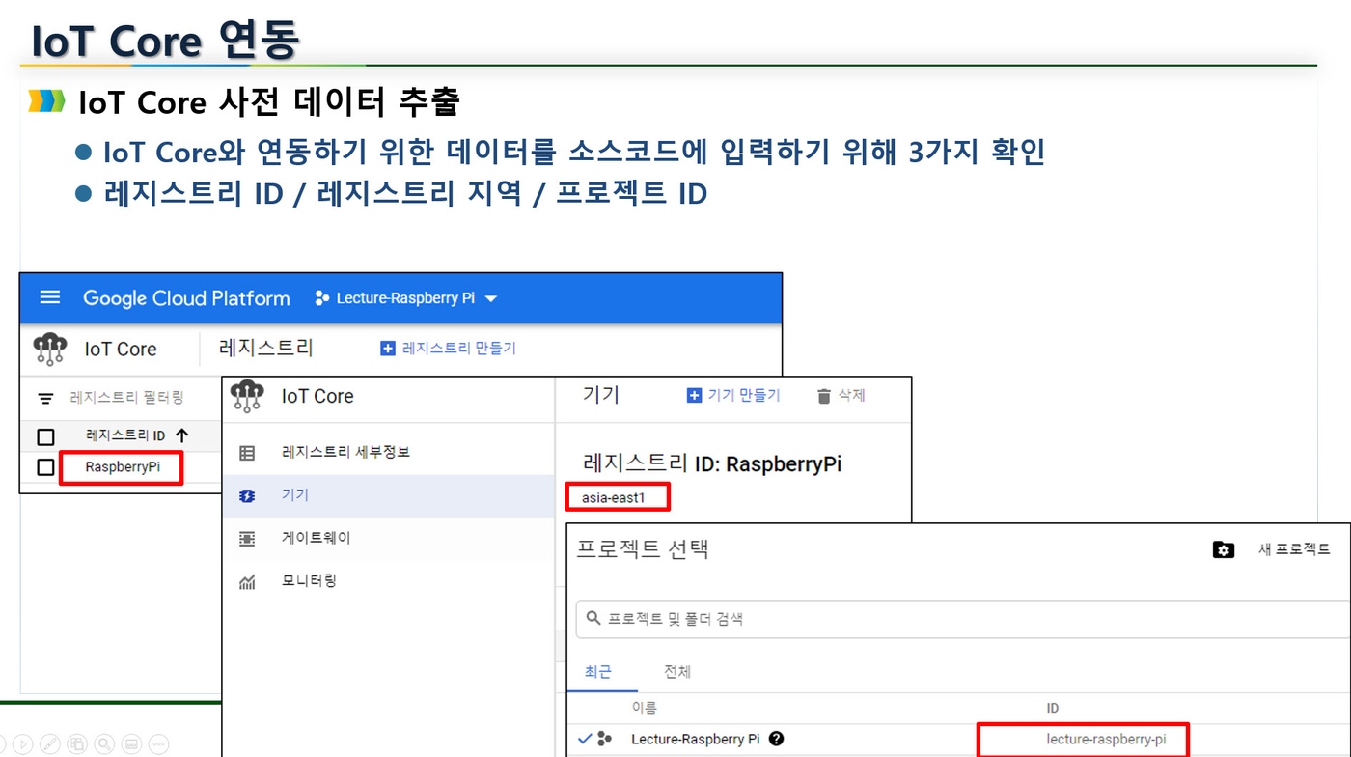Open 레지스트리 세부정보 in the sidebar
This screenshot has height=757, width=1351.
tap(388, 452)
